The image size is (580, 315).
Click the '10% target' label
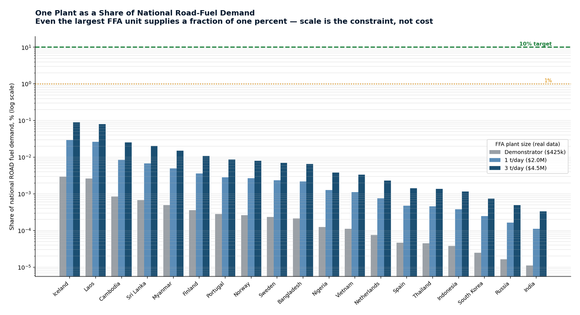pyautogui.click(x=535, y=44)
